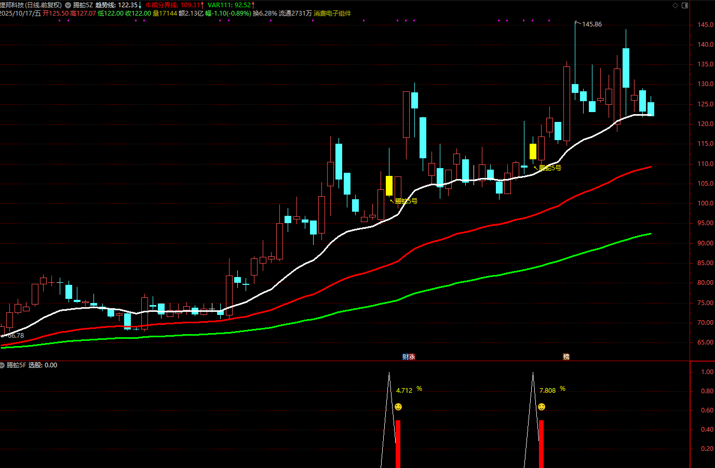Click the first smiley face signal icon
This screenshot has height=468, width=715.
pos(398,407)
